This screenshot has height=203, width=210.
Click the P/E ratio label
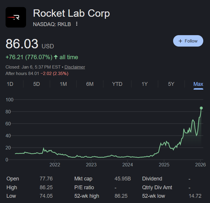(x=84, y=187)
